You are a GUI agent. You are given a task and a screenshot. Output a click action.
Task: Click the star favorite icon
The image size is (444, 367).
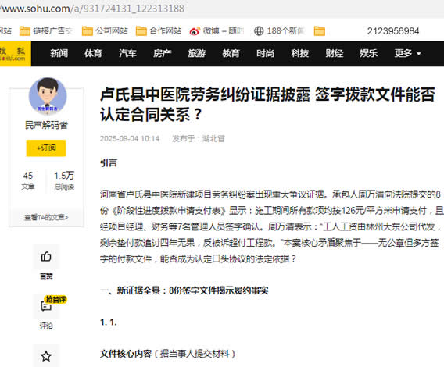(46, 356)
